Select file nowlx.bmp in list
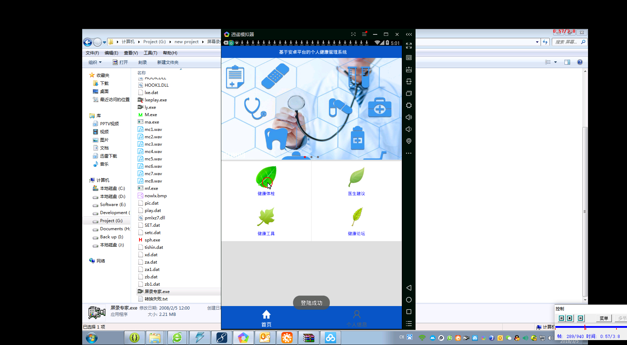Viewport: 627px width, 345px height. [156, 196]
